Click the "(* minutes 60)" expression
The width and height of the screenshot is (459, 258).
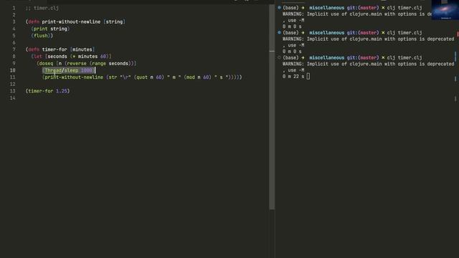point(89,57)
